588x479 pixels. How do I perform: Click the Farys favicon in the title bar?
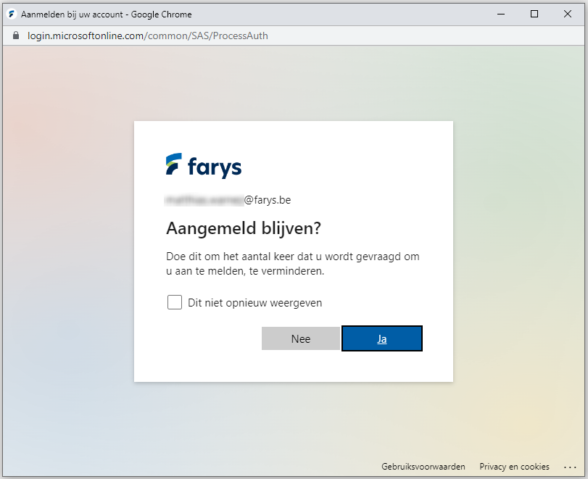click(x=12, y=14)
